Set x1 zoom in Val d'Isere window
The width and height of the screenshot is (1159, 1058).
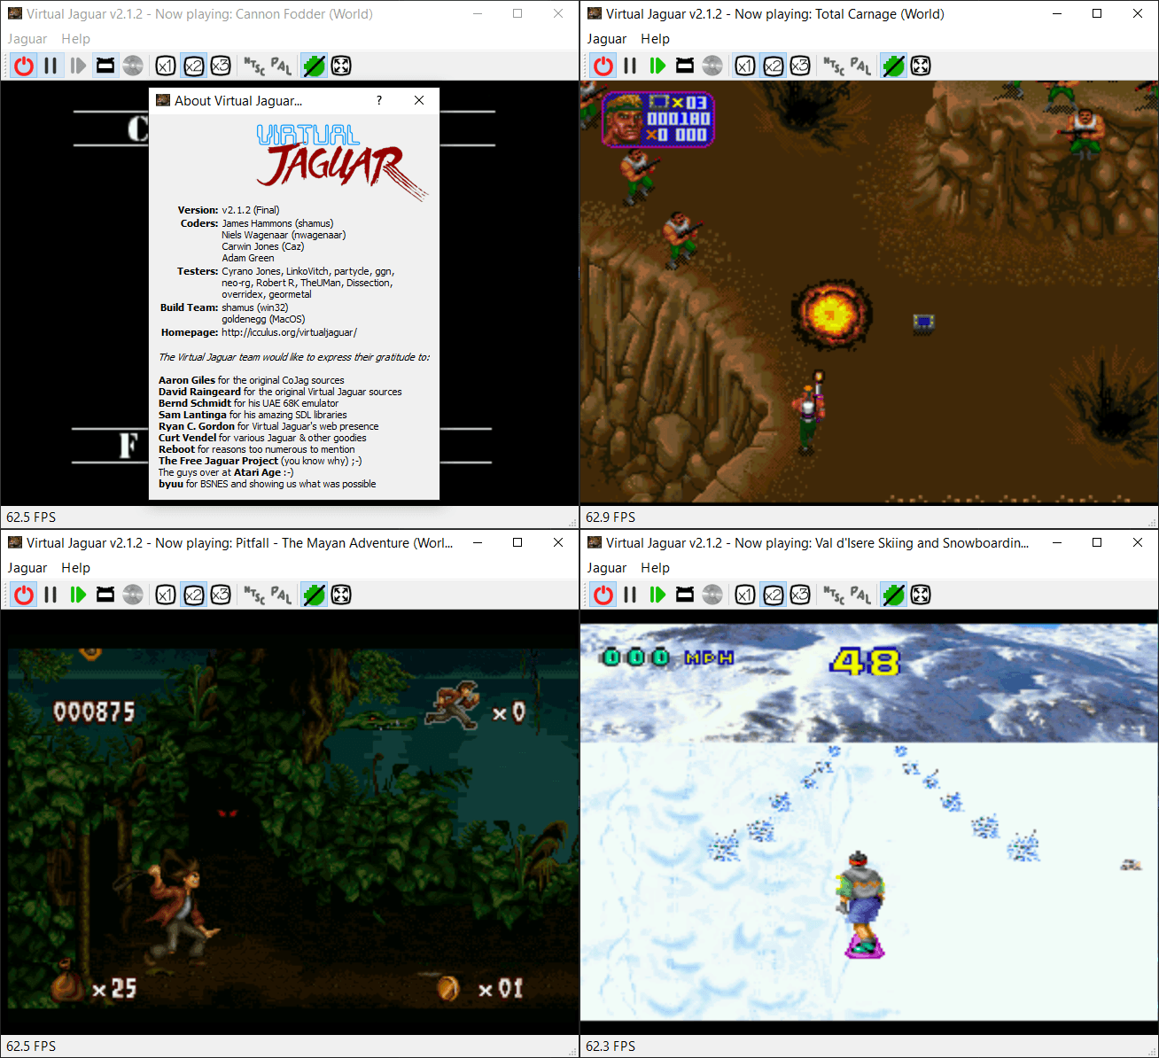(x=745, y=595)
